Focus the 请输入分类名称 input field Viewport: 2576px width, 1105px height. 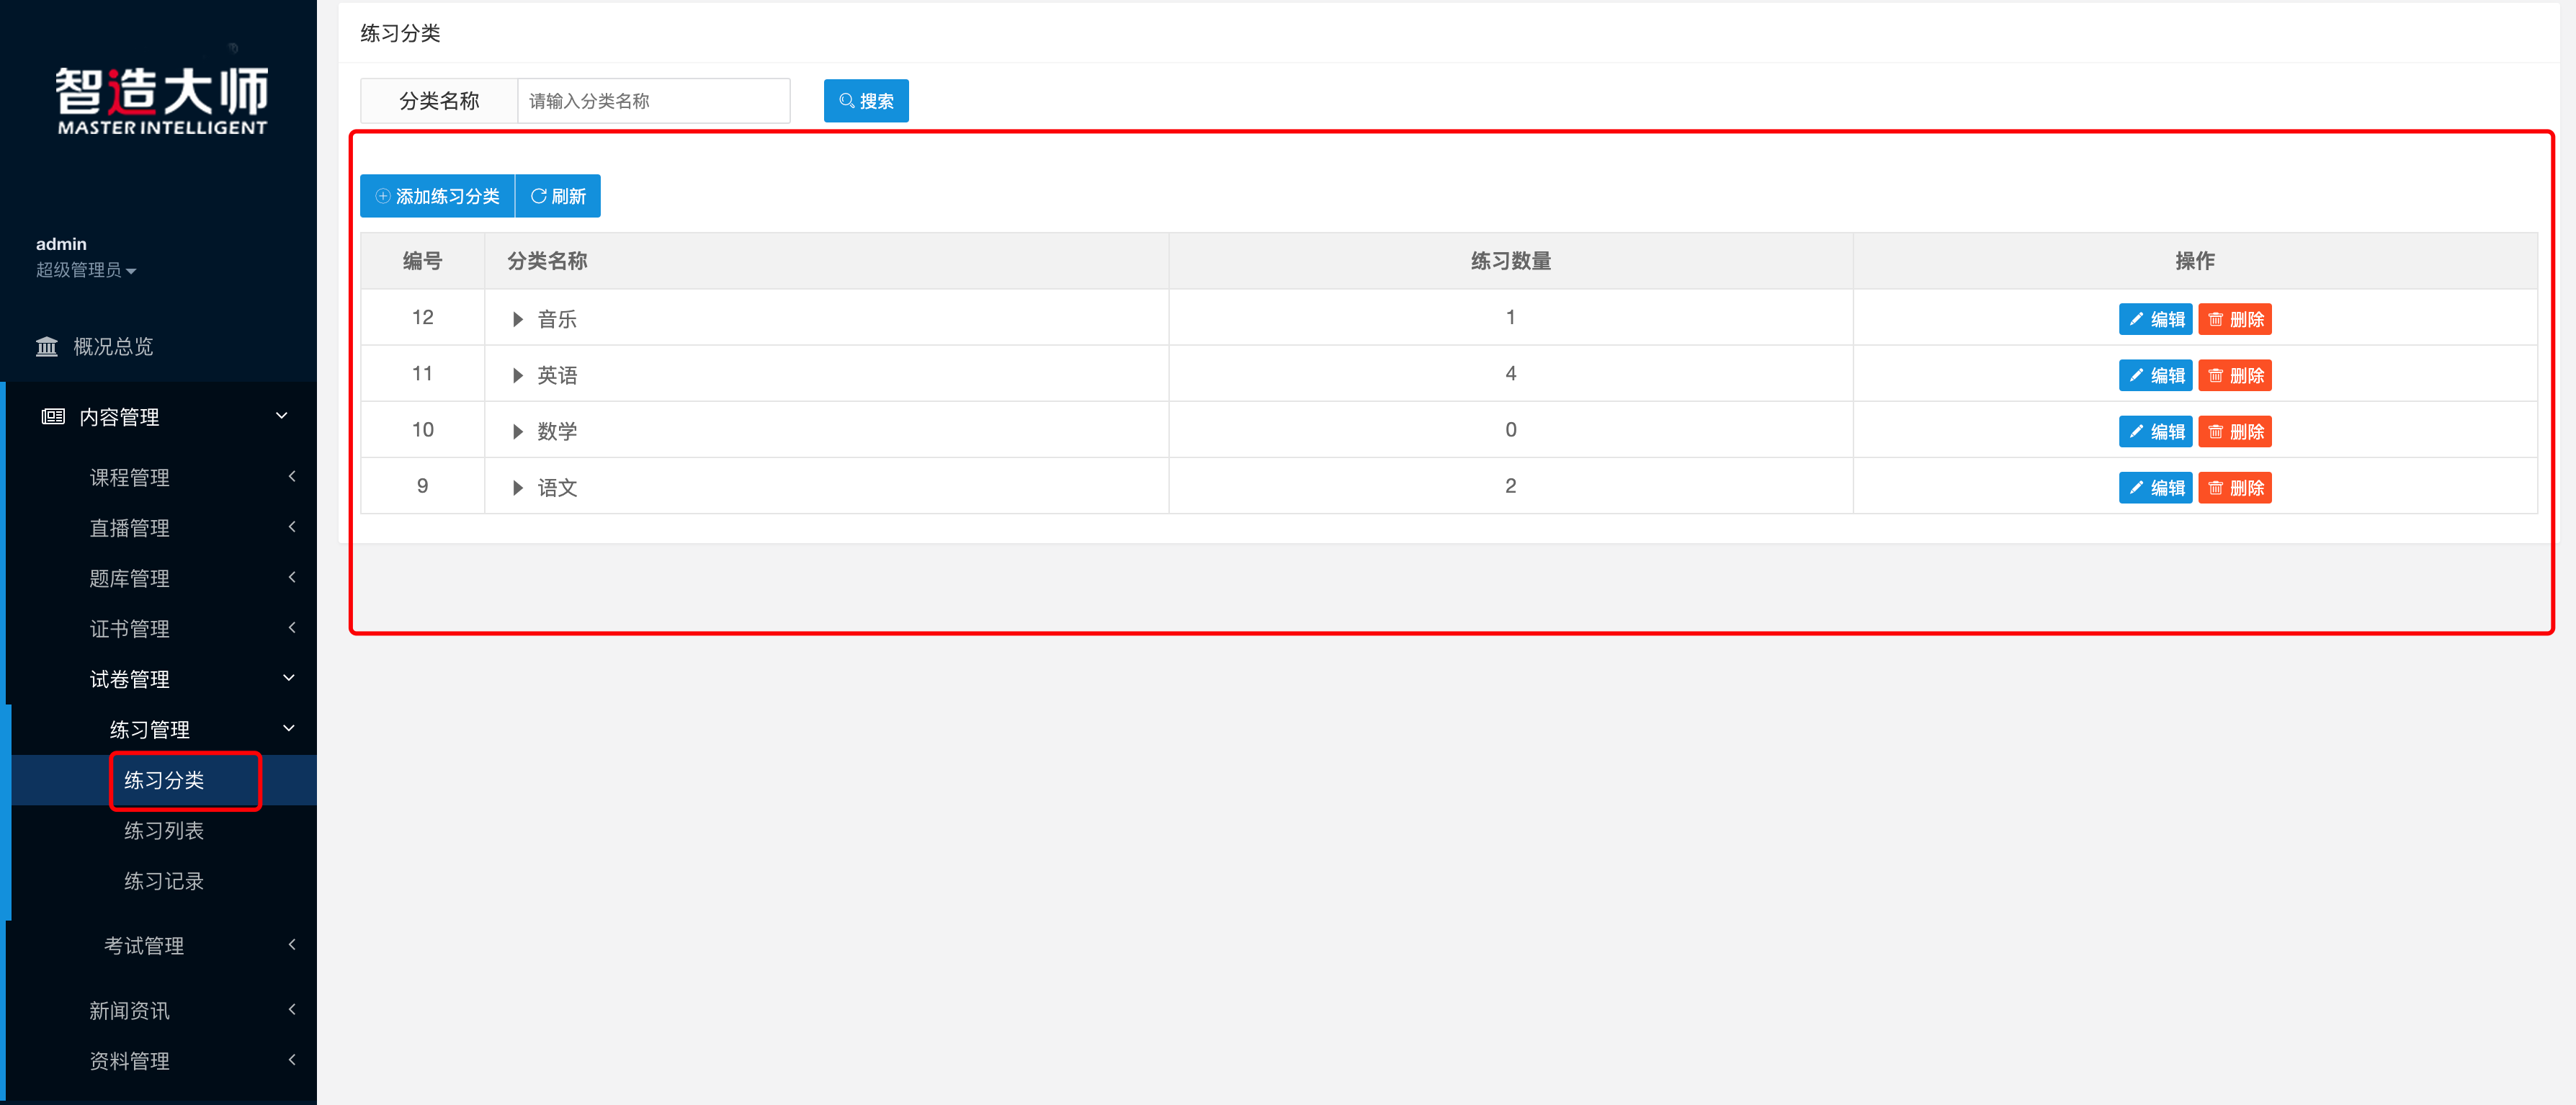654,101
